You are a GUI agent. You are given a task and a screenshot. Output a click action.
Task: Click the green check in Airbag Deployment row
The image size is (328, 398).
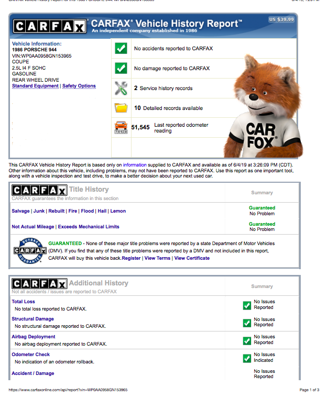coord(247,340)
